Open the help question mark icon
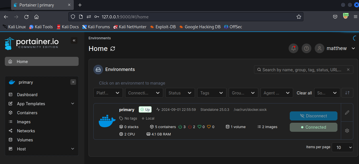359x164 pixels. click(306, 48)
